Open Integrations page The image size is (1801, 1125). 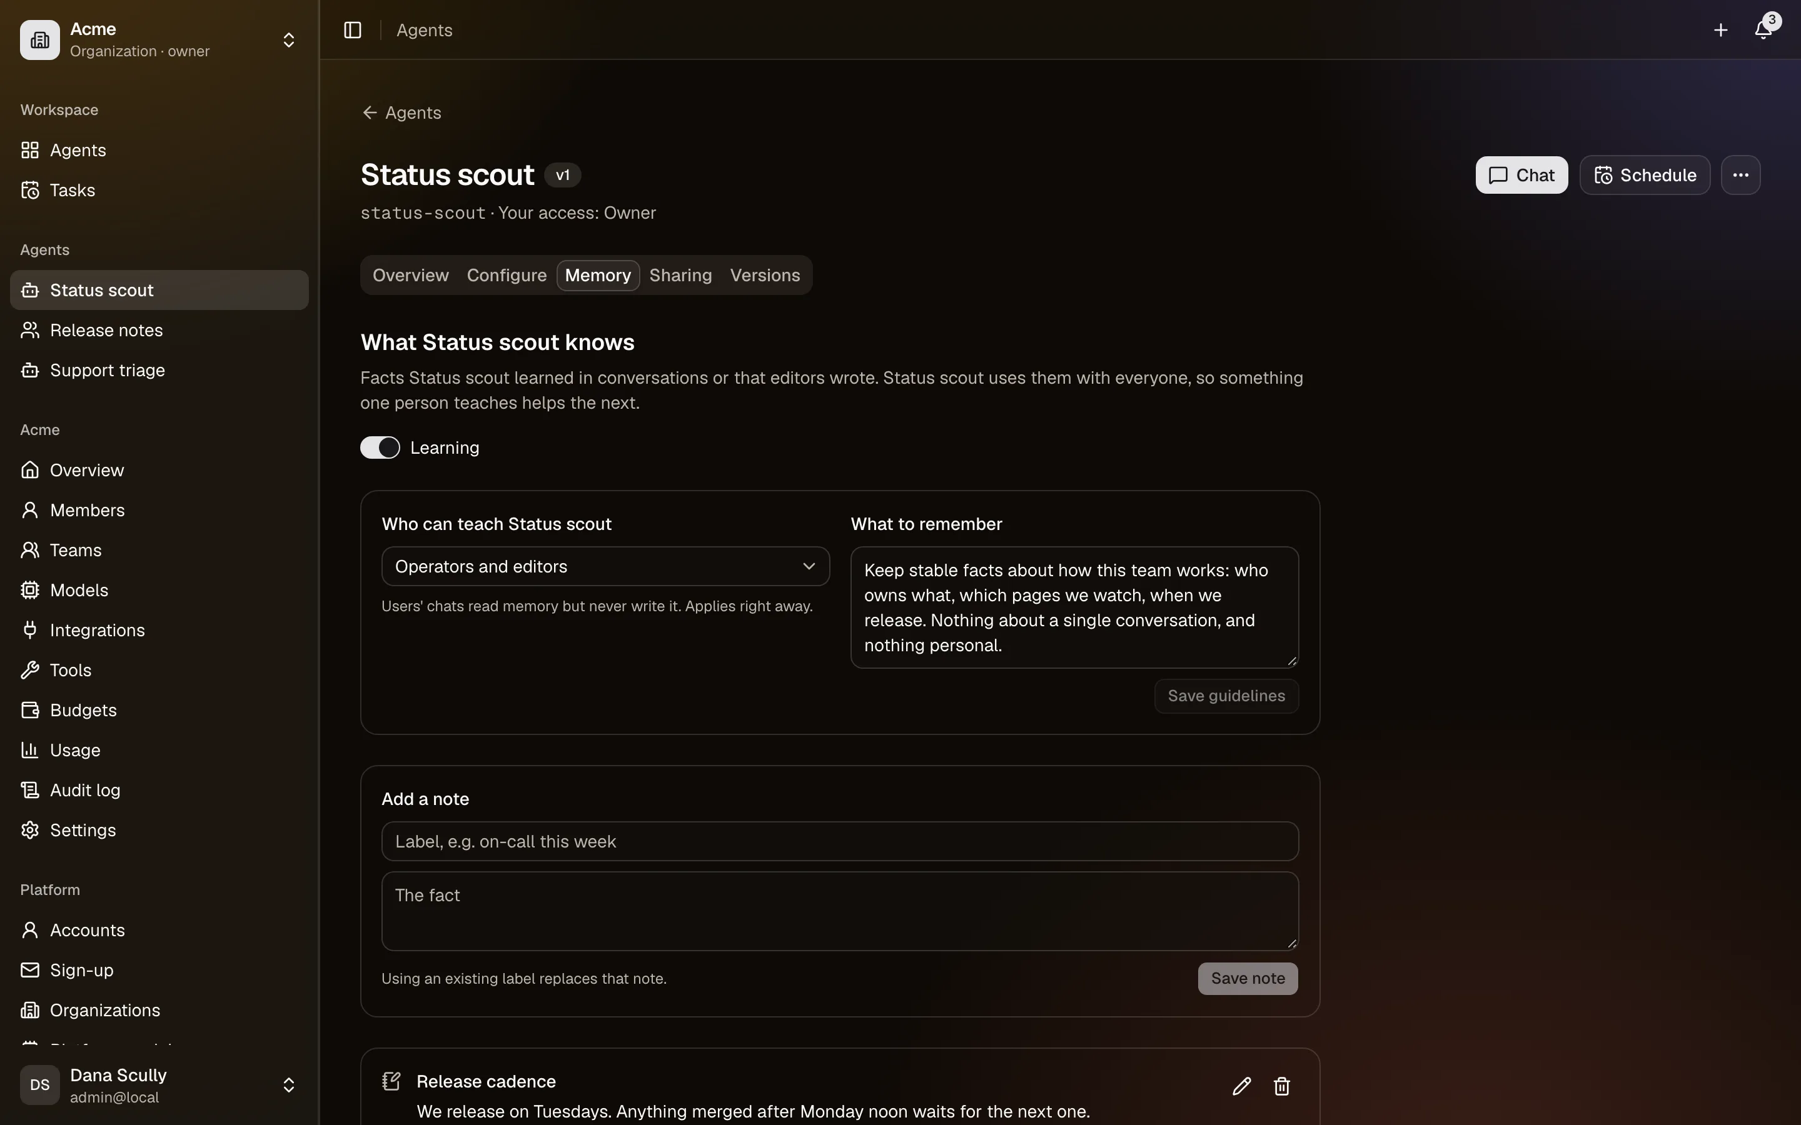159,630
